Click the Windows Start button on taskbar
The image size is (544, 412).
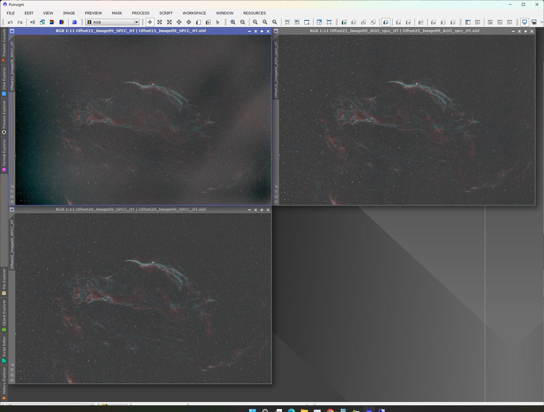[253, 411]
